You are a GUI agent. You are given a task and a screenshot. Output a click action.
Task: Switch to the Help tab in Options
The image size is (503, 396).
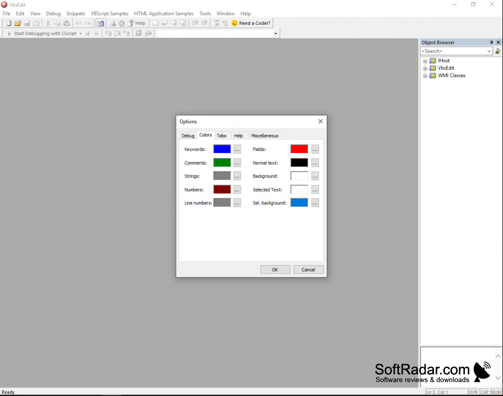coord(238,135)
